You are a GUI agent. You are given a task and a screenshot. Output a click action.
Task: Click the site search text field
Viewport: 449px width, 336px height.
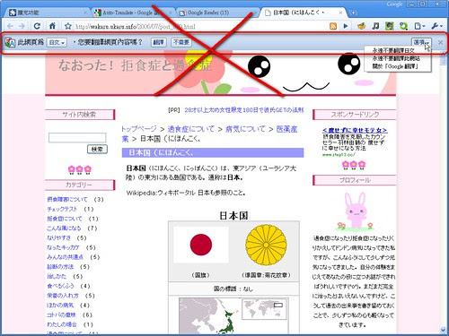(x=77, y=138)
